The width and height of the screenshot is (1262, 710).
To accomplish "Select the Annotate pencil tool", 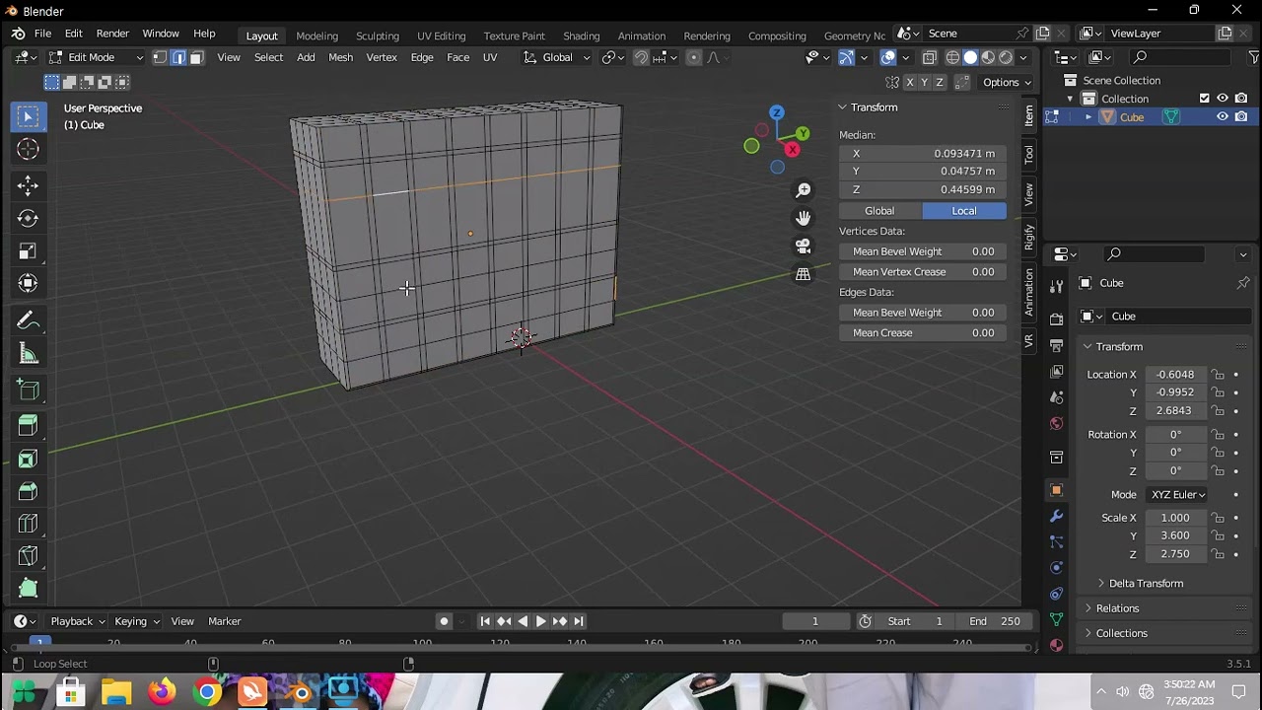I will point(28,320).
